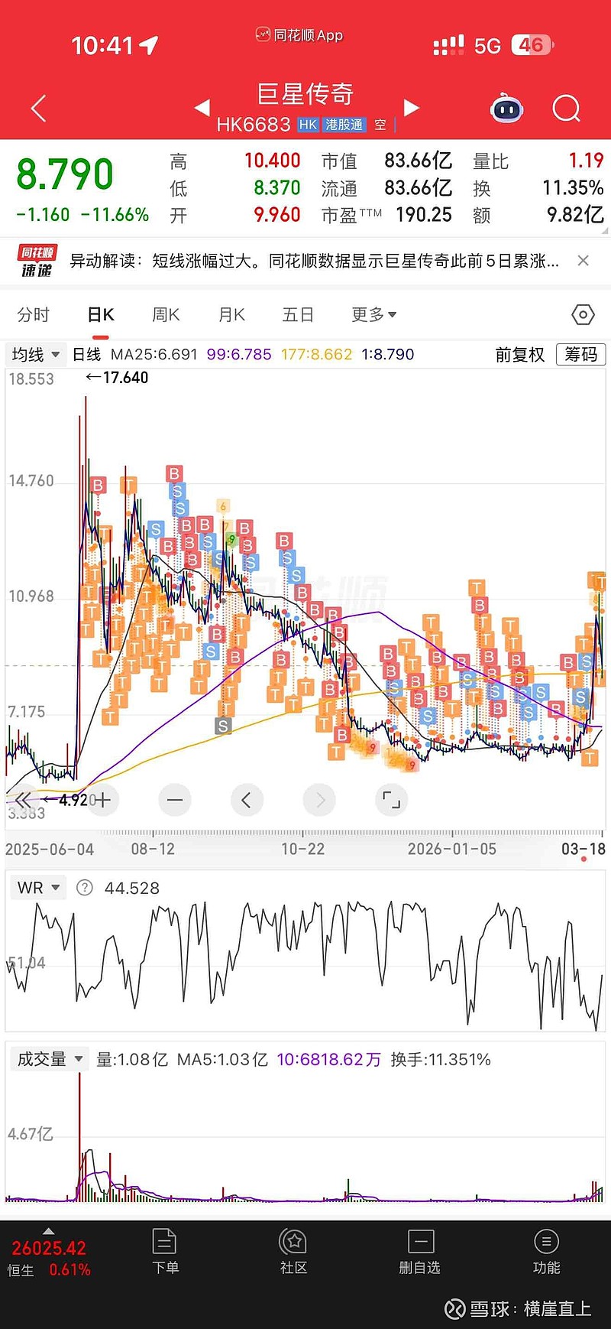Tap the 换 turnover rate 11.35%
This screenshot has height=1329, width=611.
pyautogui.click(x=573, y=188)
